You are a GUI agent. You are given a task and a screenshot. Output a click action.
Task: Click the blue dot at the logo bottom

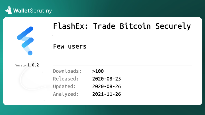pos(30,53)
